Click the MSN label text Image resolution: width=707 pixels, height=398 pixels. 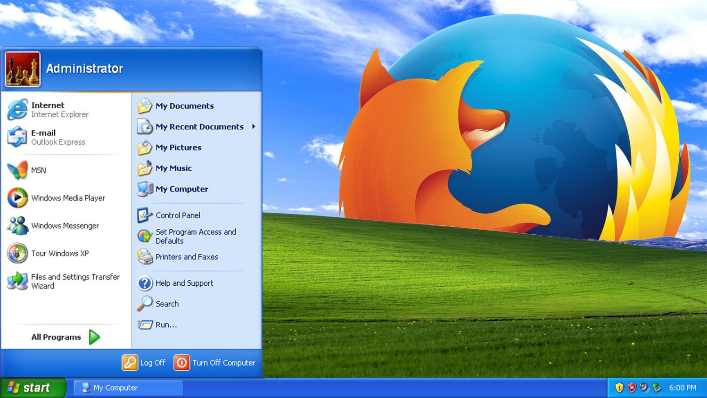point(39,170)
